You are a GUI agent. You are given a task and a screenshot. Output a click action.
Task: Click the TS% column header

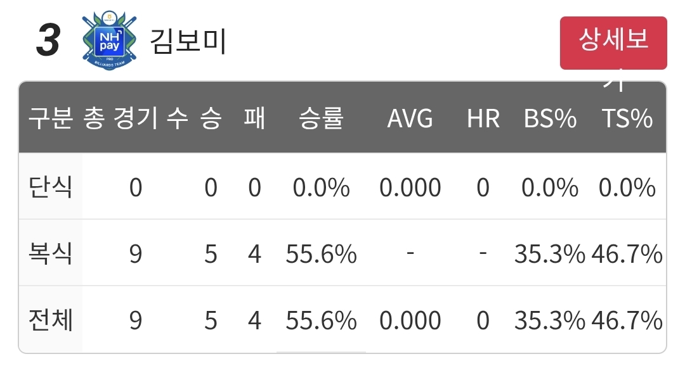(x=627, y=118)
